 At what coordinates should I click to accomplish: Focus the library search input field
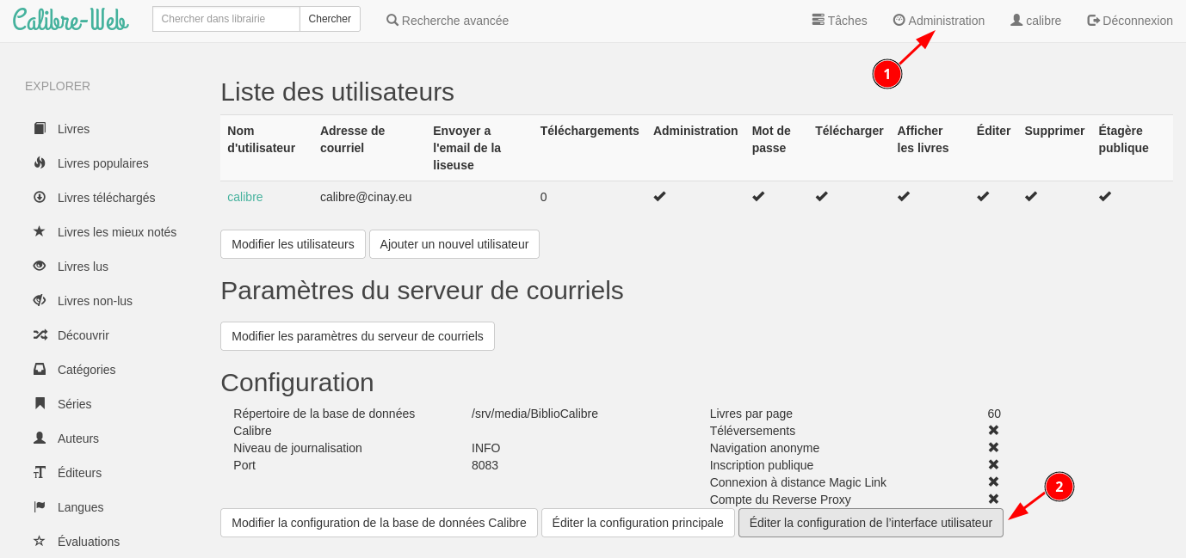(x=225, y=19)
